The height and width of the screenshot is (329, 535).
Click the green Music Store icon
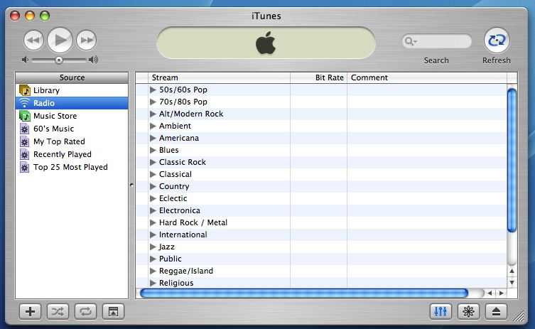25,116
